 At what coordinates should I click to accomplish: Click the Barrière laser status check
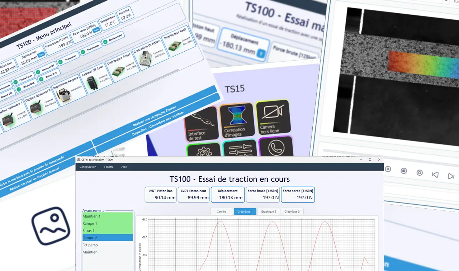coord(105,42)
